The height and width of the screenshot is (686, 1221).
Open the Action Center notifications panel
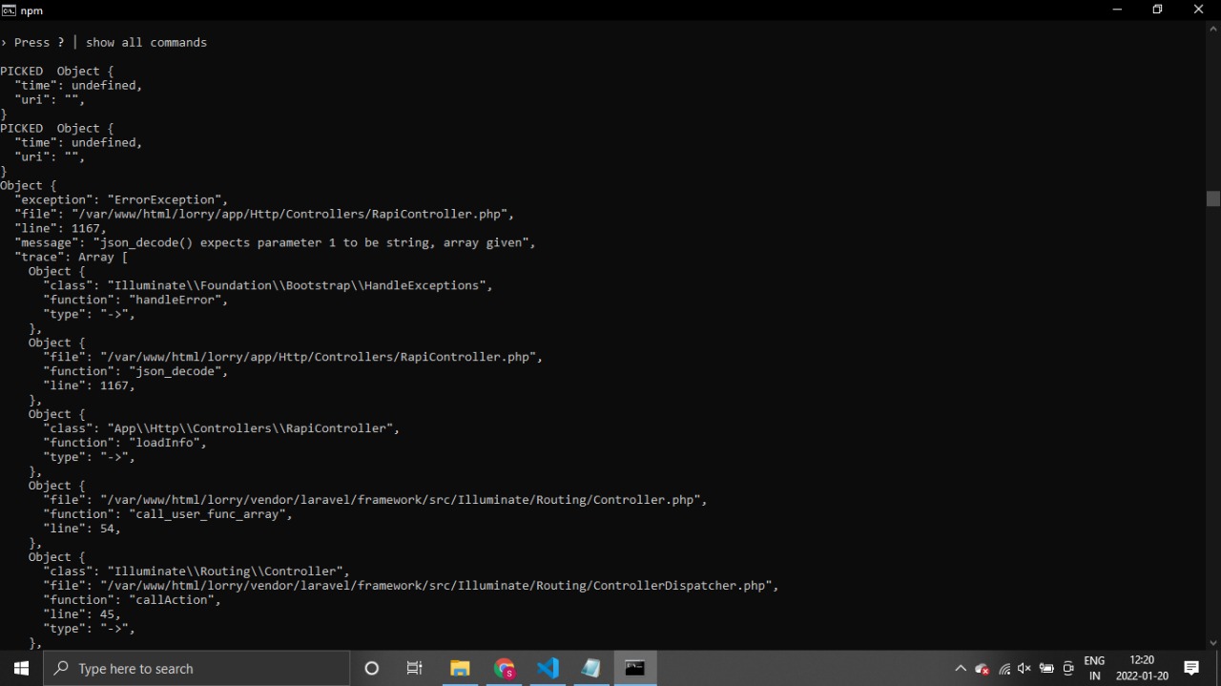point(1191,668)
